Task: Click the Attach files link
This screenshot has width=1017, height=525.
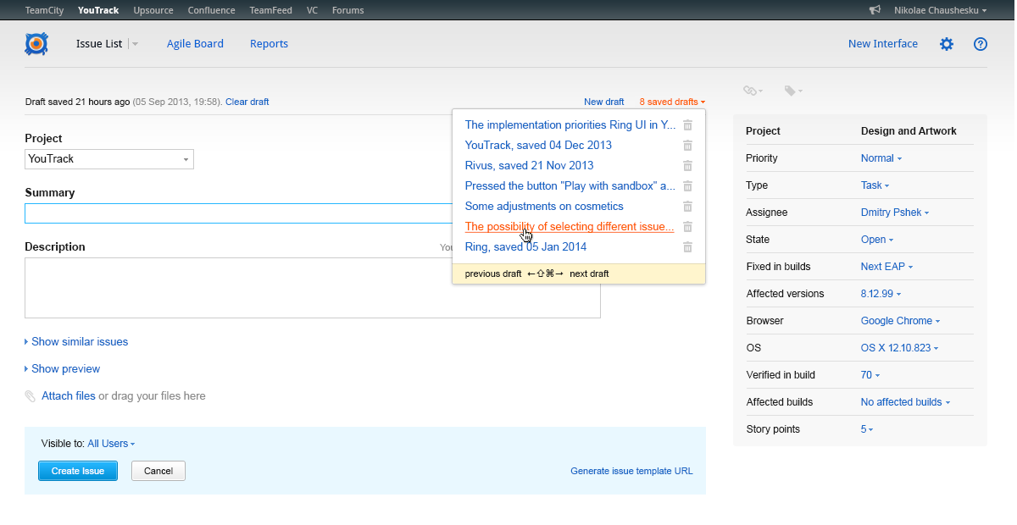Action: [69, 396]
